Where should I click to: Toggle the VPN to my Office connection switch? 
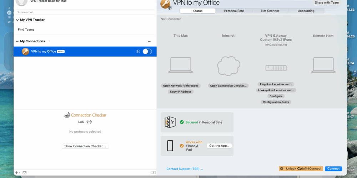tap(147, 52)
